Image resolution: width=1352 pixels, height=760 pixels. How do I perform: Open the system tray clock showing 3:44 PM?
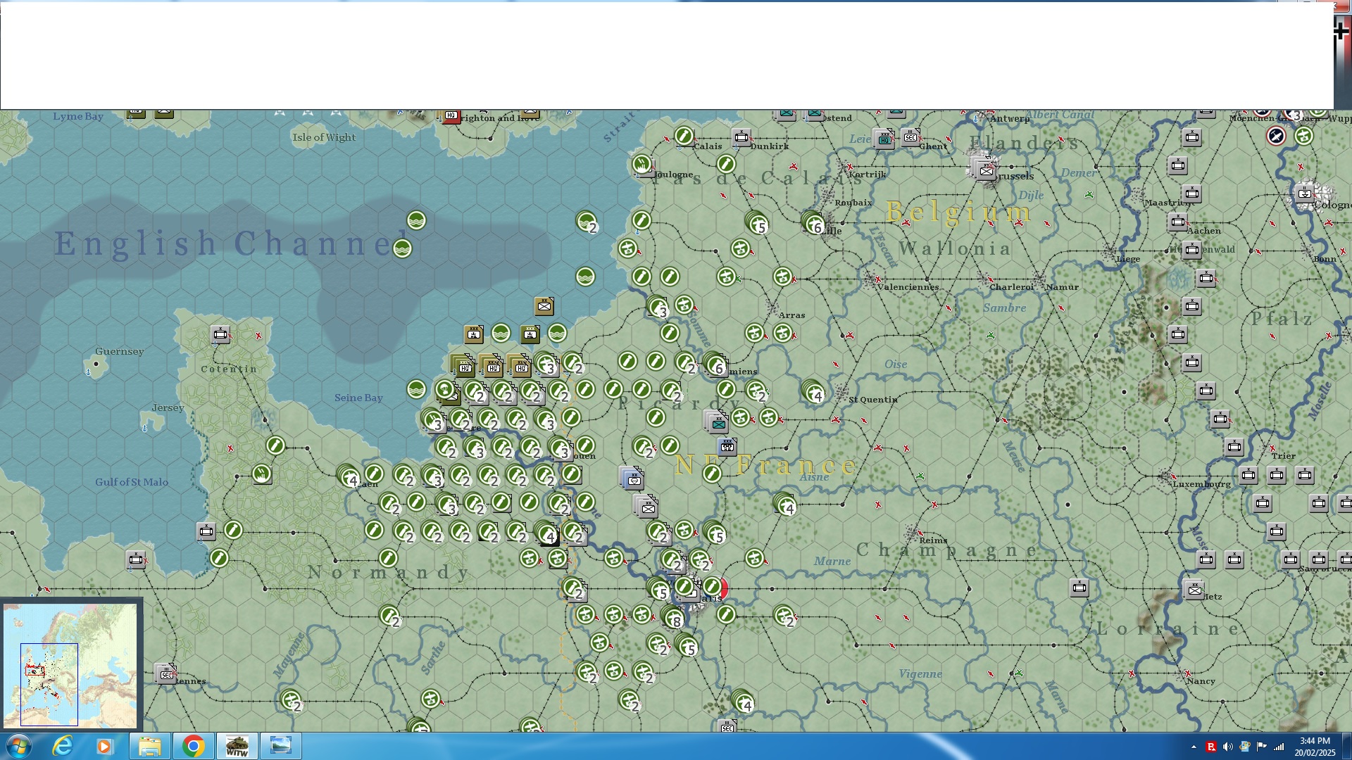coord(1315,747)
